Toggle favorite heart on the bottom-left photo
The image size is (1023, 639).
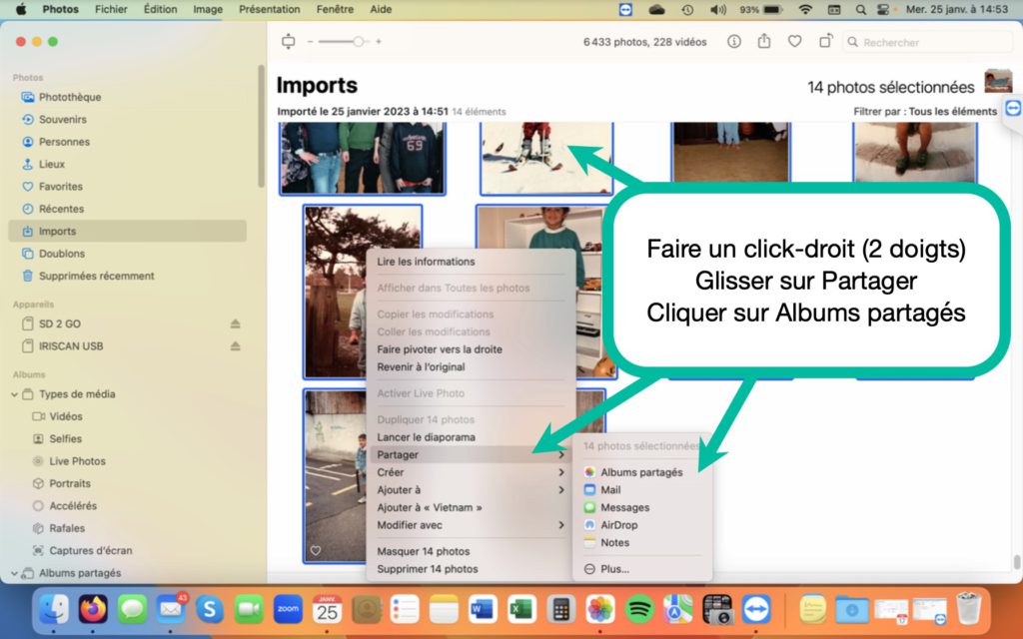tap(316, 551)
